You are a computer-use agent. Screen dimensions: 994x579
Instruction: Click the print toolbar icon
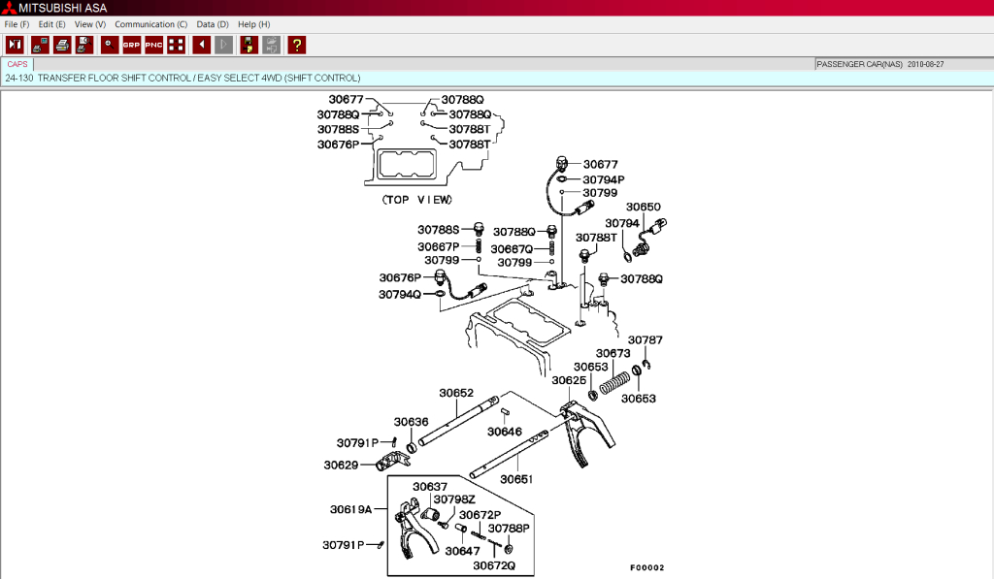61,45
